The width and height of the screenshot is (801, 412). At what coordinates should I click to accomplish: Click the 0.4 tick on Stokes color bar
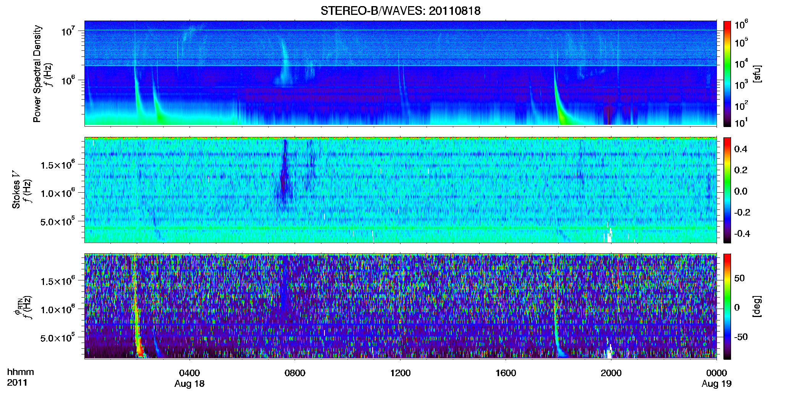tap(741, 149)
